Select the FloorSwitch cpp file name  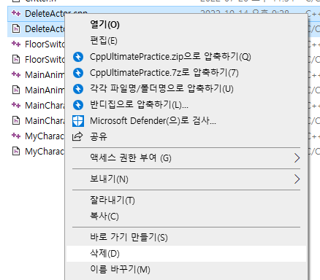pyautogui.click(x=45, y=44)
